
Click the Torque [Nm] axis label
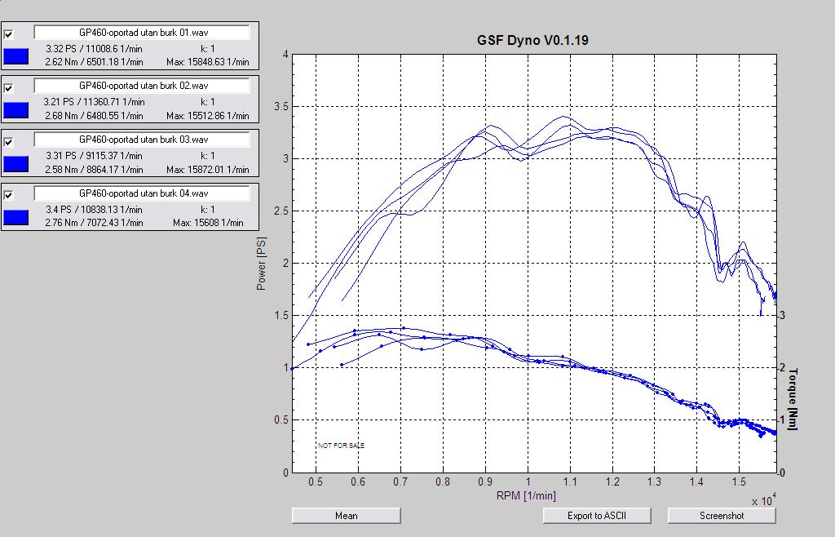(x=792, y=398)
